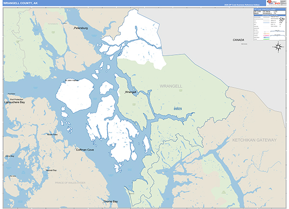Viewport: 289px width, 209px height.
Task: Click the 'Coffman Cove' label
Action: tap(85, 150)
